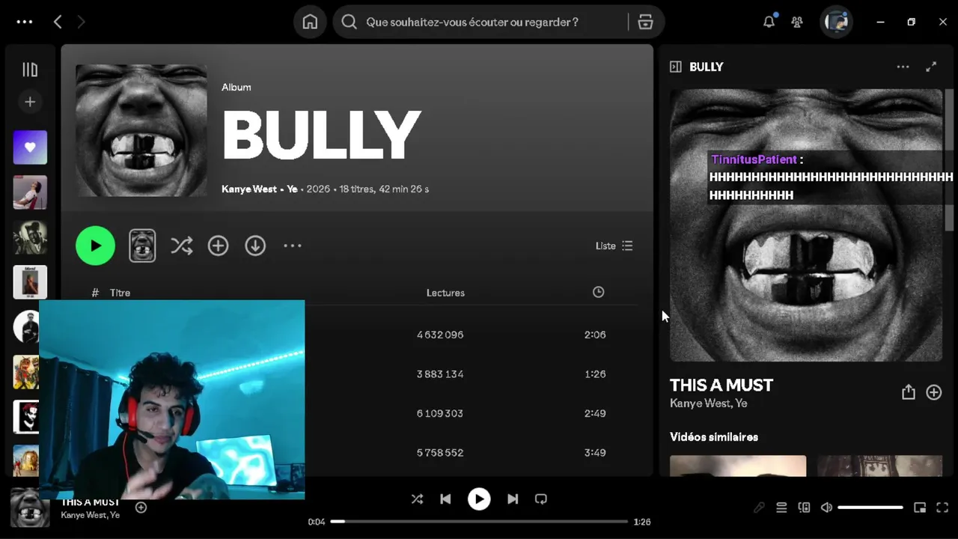Add THIS A MUST to library, side panel
Viewport: 958px width, 539px height.
tap(933, 392)
